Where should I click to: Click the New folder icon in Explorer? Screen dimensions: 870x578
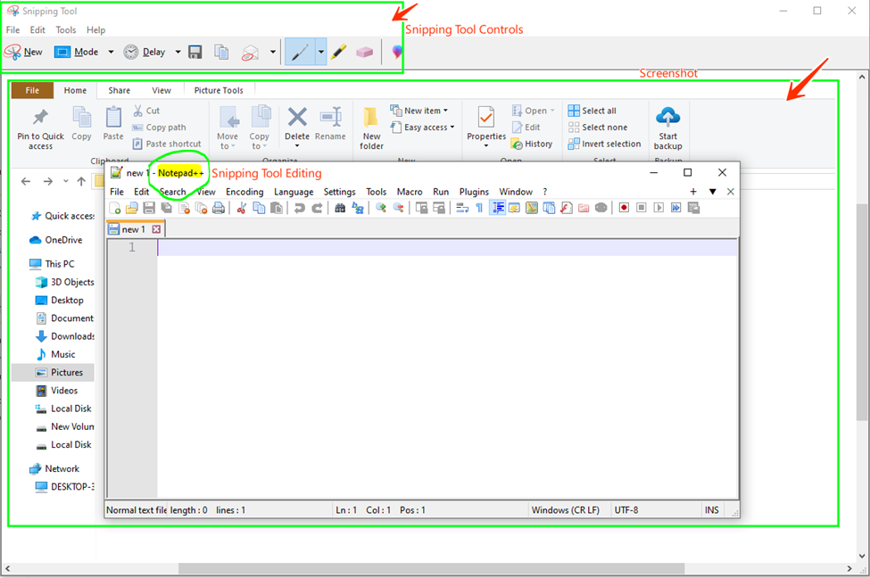coord(370,117)
